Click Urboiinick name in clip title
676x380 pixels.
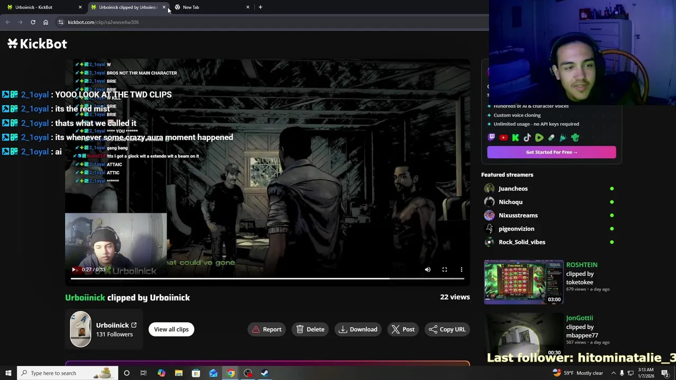coord(85,298)
